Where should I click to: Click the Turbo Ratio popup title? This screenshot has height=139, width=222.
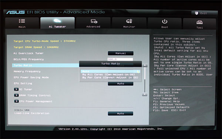point(110,63)
